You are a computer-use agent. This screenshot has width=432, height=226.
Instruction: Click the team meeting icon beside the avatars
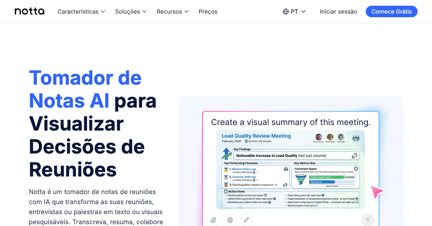pyautogui.click(x=356, y=137)
